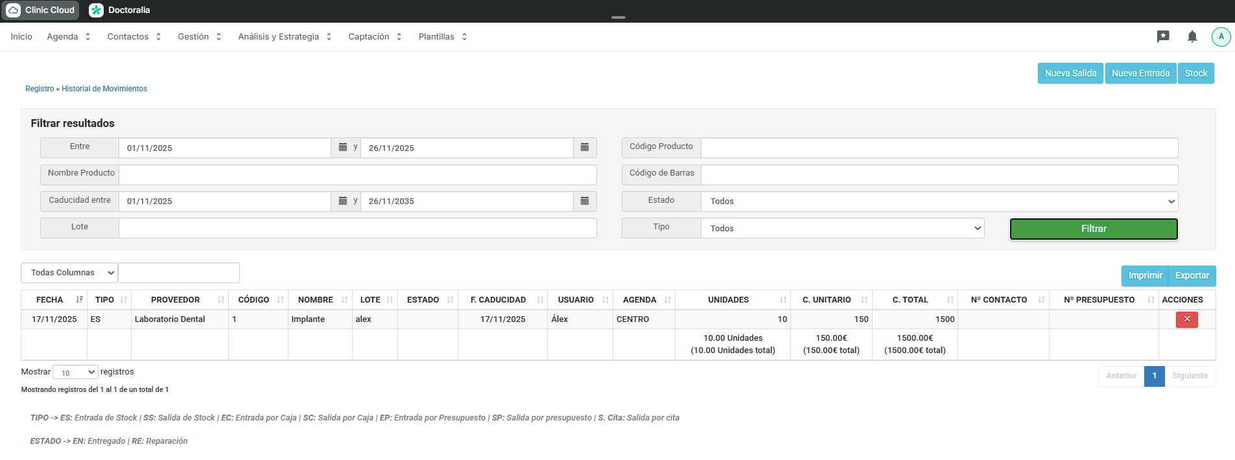Open the Análisis y Estrategia menu

coord(285,37)
